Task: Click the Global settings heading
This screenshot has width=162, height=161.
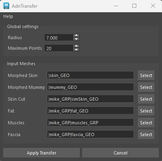Action: coord(23,26)
